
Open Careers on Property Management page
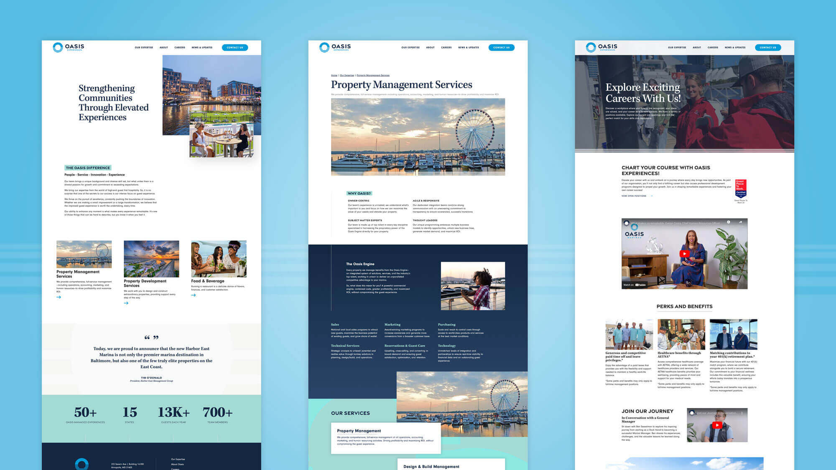[x=446, y=48]
